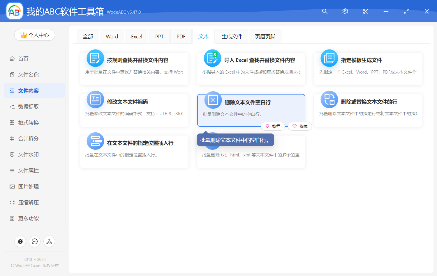Click the scissors icon in the title bar
The width and height of the screenshot is (437, 276).
coord(365,11)
